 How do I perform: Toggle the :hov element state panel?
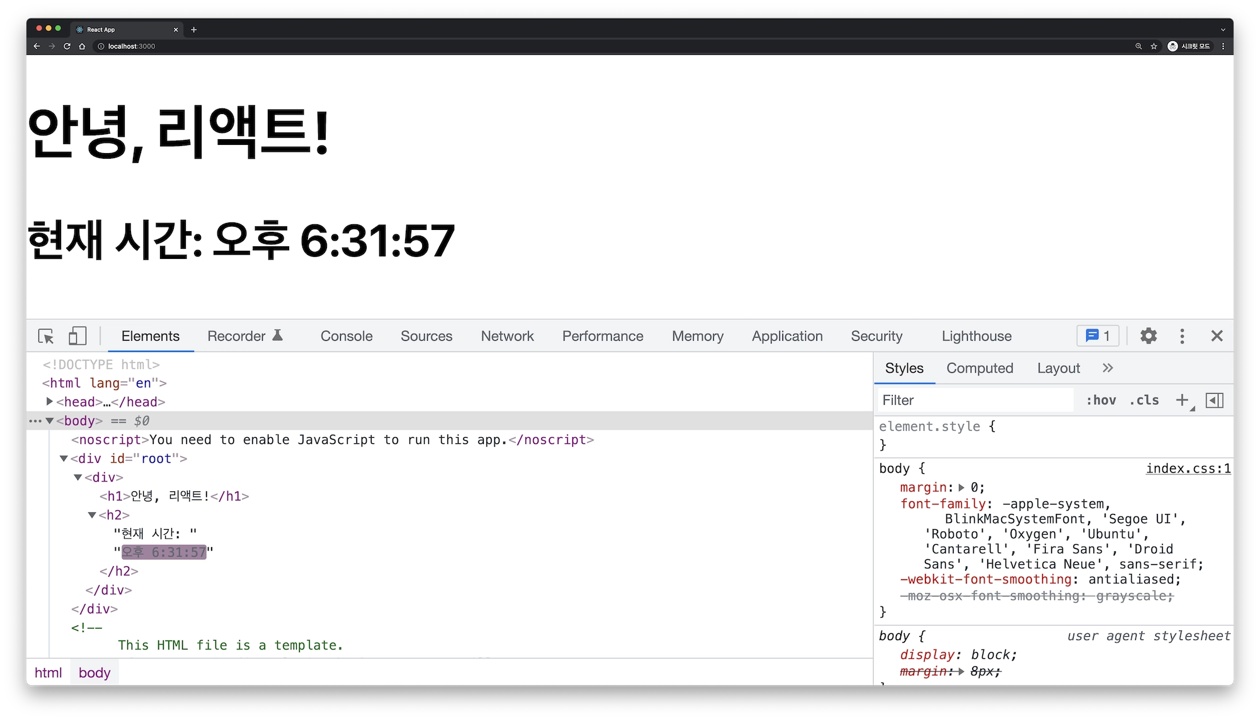coord(1101,400)
